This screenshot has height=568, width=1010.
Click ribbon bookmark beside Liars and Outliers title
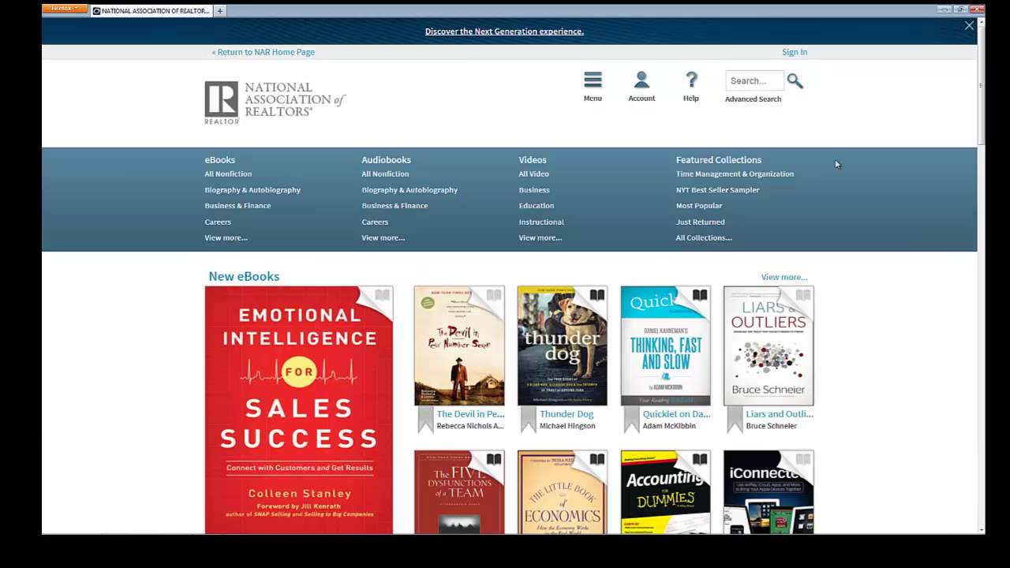[x=735, y=420]
